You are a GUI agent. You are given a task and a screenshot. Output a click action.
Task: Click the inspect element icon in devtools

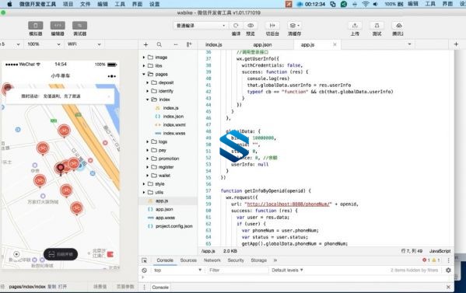[x=144, y=260]
